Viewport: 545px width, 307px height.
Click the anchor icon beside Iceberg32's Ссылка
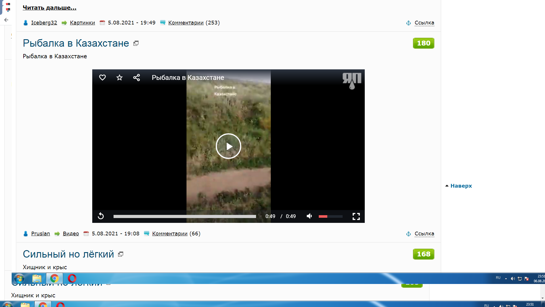(x=408, y=23)
